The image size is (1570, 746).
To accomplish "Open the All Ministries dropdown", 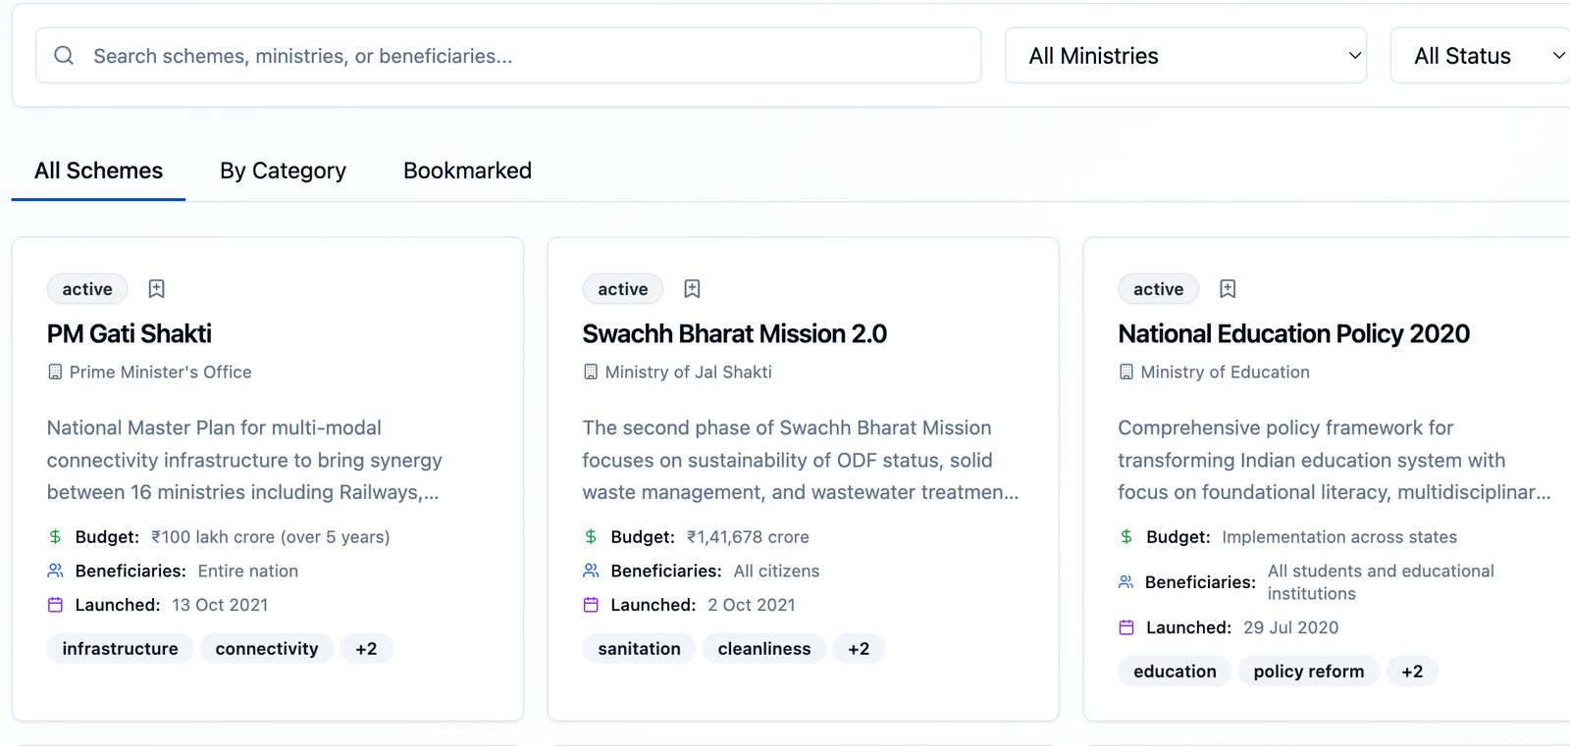I will tap(1185, 56).
